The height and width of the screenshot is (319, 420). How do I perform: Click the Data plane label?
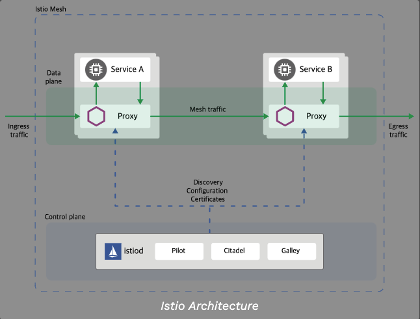pos(53,77)
